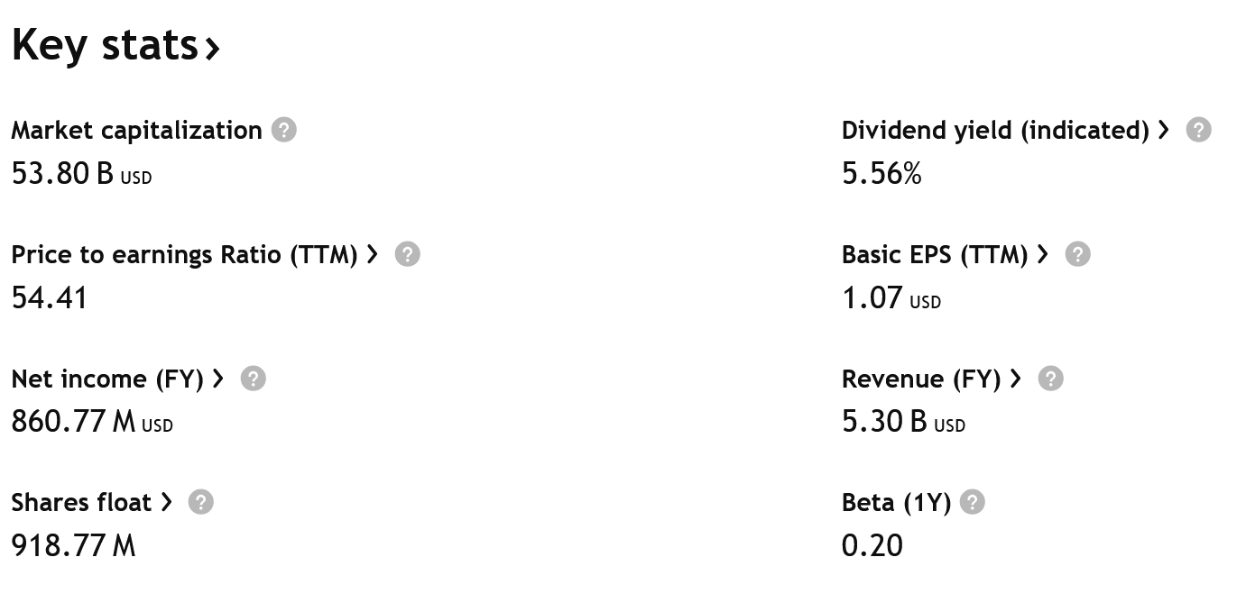Image resolution: width=1246 pixels, height=612 pixels.
Task: Open the Key stats section arrow
Action: (214, 47)
